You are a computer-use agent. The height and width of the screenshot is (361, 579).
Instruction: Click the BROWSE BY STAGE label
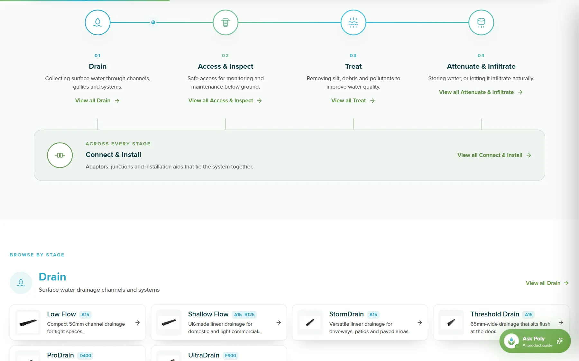[x=37, y=255]
